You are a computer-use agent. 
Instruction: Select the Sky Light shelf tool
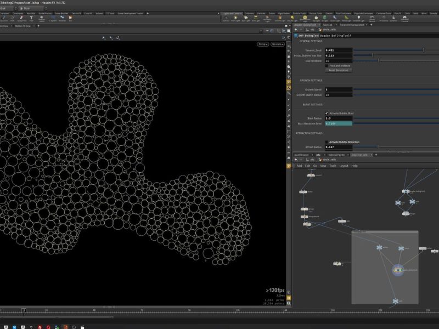pyautogui.click(x=316, y=18)
